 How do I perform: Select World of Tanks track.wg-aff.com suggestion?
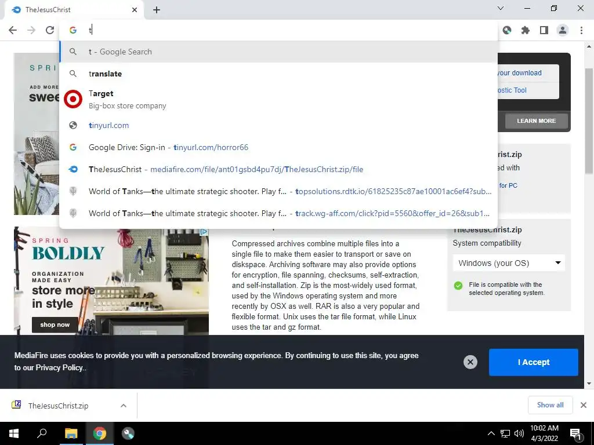click(278, 213)
